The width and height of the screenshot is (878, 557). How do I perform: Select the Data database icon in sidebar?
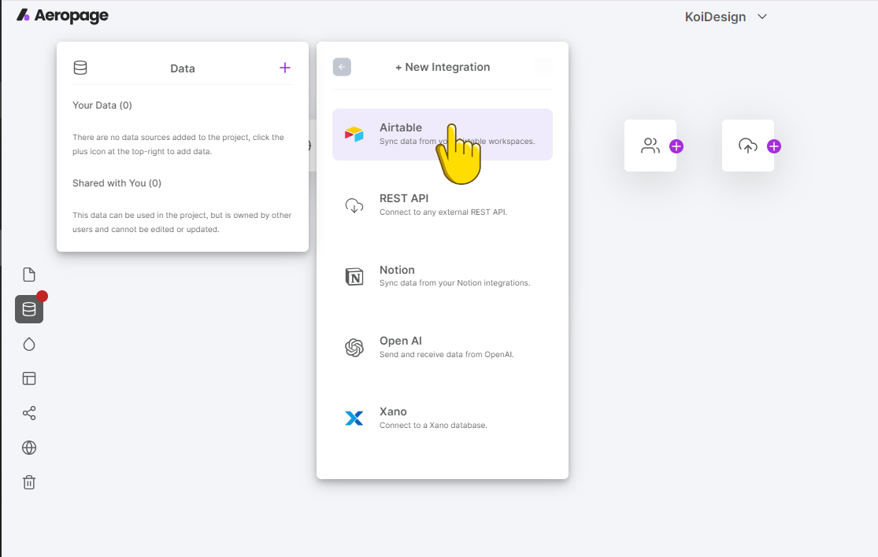coord(29,309)
